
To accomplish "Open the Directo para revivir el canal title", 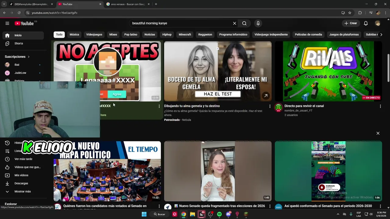I will (x=304, y=106).
